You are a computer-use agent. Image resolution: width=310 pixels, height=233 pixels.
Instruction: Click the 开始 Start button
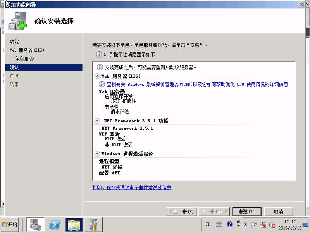click(10, 224)
